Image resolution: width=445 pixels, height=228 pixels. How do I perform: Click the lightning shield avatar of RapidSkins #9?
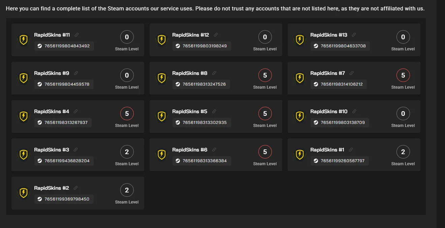click(x=24, y=79)
